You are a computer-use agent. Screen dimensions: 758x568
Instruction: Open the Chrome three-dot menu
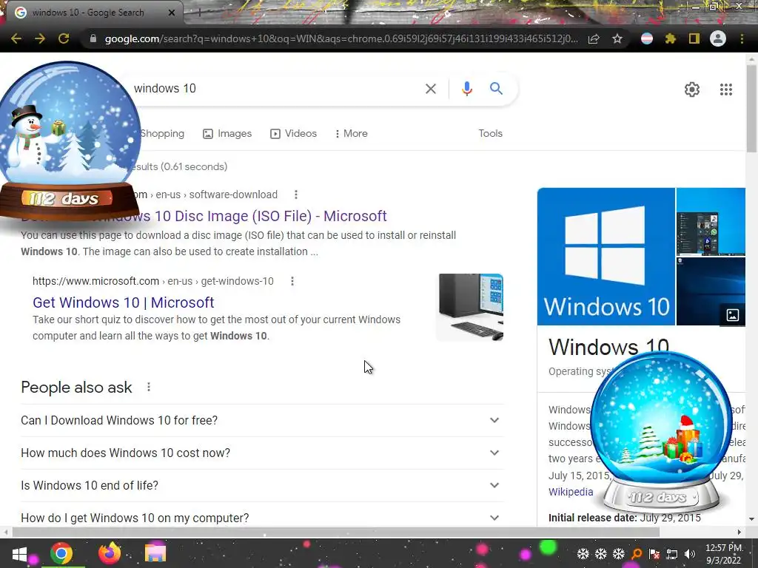click(x=742, y=38)
